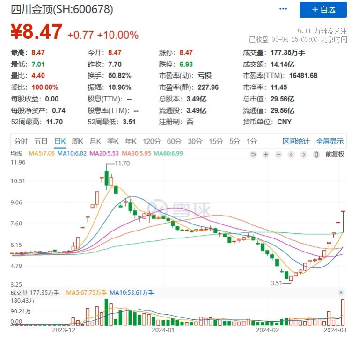Click the 2024-01 date axis label
This screenshot has height=339, width=351.
[163, 330]
